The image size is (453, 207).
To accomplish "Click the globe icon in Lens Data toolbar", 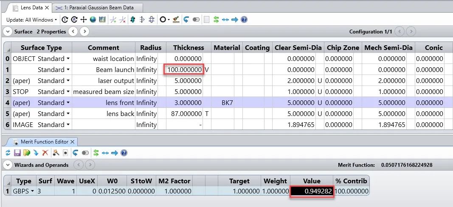I will 93,19.
